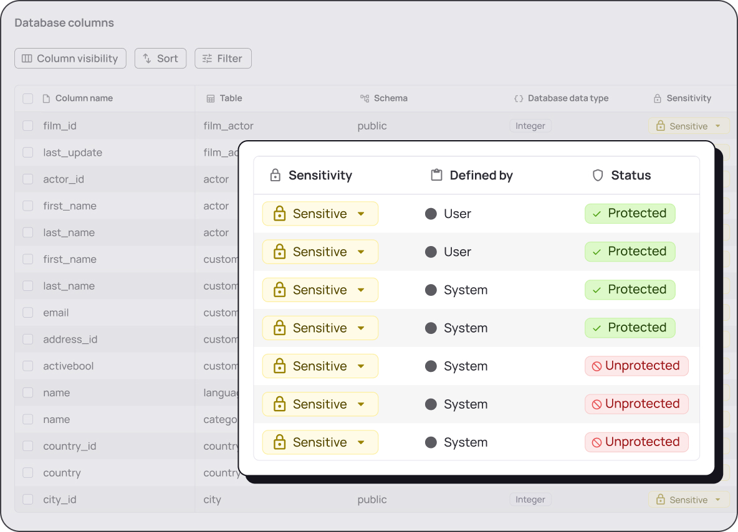The height and width of the screenshot is (532, 738).
Task: Click the first red Unprotected status badge
Action: tap(636, 366)
